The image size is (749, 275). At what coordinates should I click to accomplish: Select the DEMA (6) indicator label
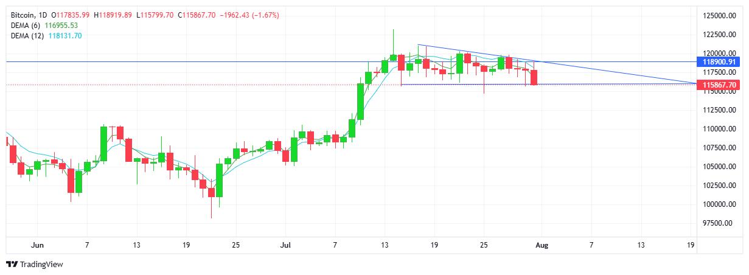pos(26,25)
